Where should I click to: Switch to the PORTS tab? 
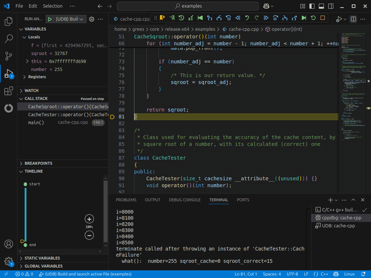tap(243, 200)
